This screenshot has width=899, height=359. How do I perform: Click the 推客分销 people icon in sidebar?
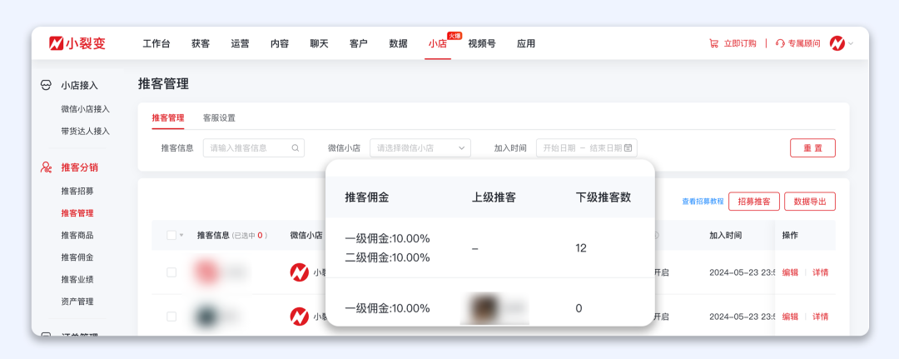tap(47, 167)
